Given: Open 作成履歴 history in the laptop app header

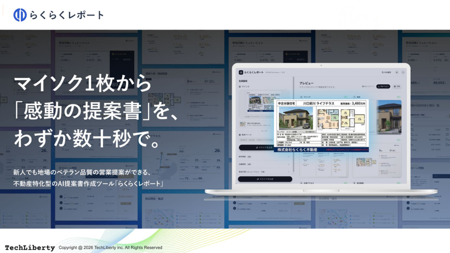Looking at the screenshot, I should click(386, 72).
